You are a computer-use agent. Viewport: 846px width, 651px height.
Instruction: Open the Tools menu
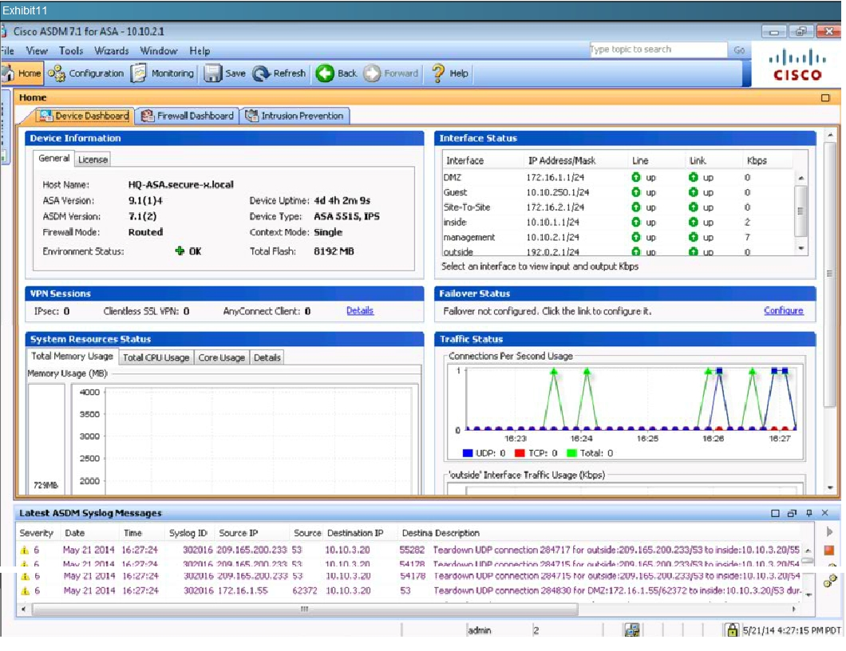(71, 51)
